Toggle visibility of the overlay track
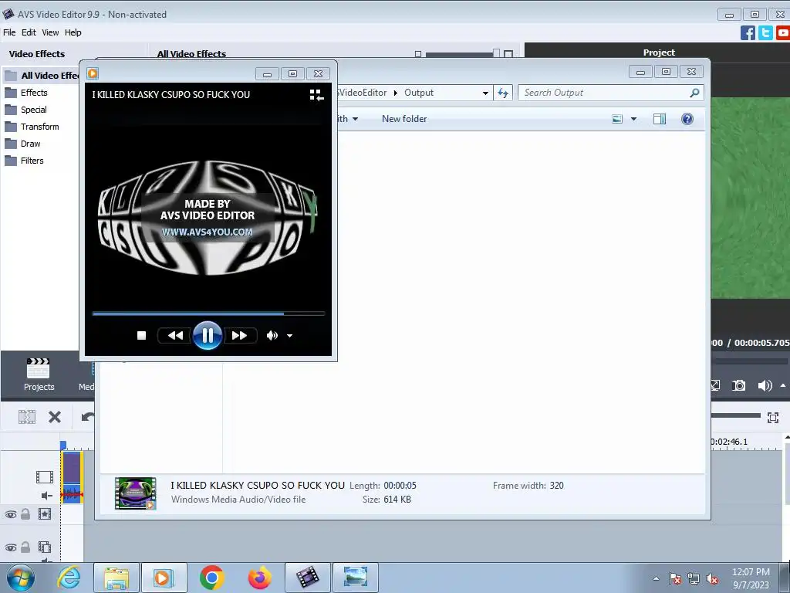 pos(11,547)
